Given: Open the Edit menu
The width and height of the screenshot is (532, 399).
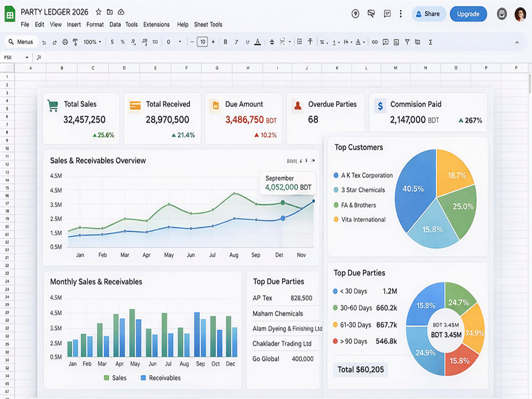Looking at the screenshot, I should click(39, 24).
